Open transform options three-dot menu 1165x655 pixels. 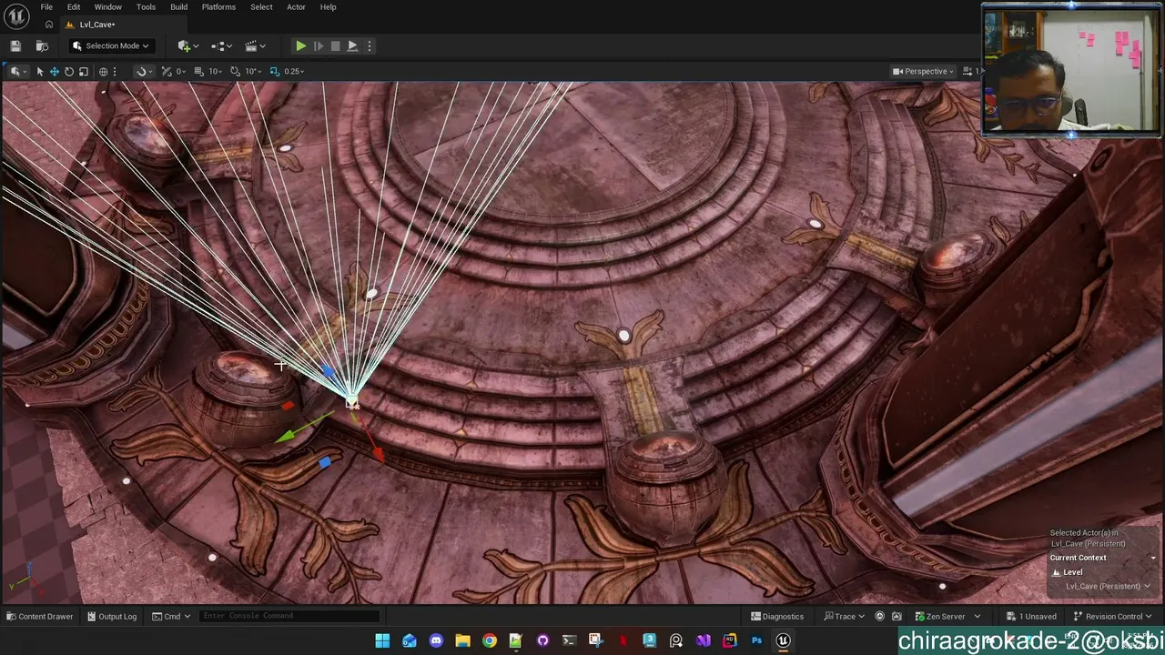click(115, 71)
